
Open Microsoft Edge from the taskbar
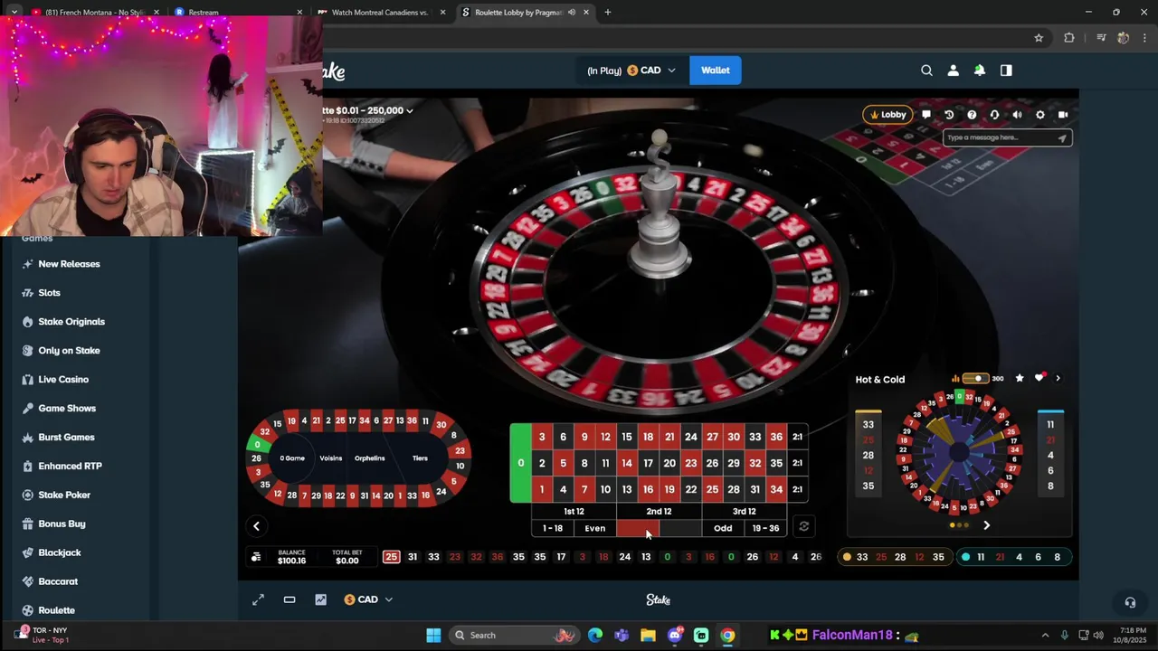click(x=595, y=635)
